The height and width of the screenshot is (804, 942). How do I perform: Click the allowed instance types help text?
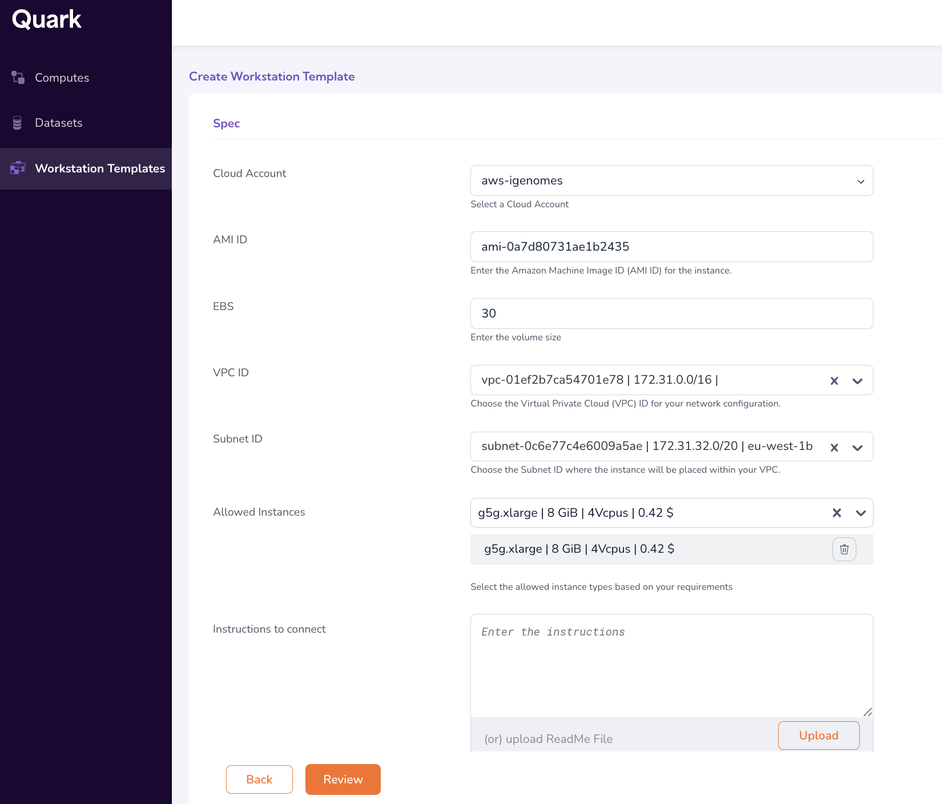pyautogui.click(x=601, y=586)
